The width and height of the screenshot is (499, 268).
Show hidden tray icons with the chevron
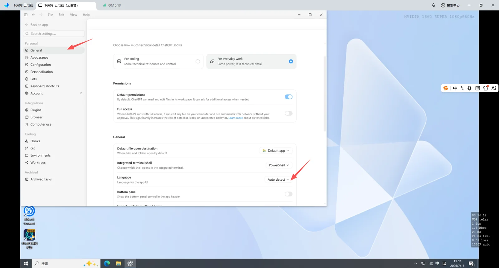click(x=415, y=264)
